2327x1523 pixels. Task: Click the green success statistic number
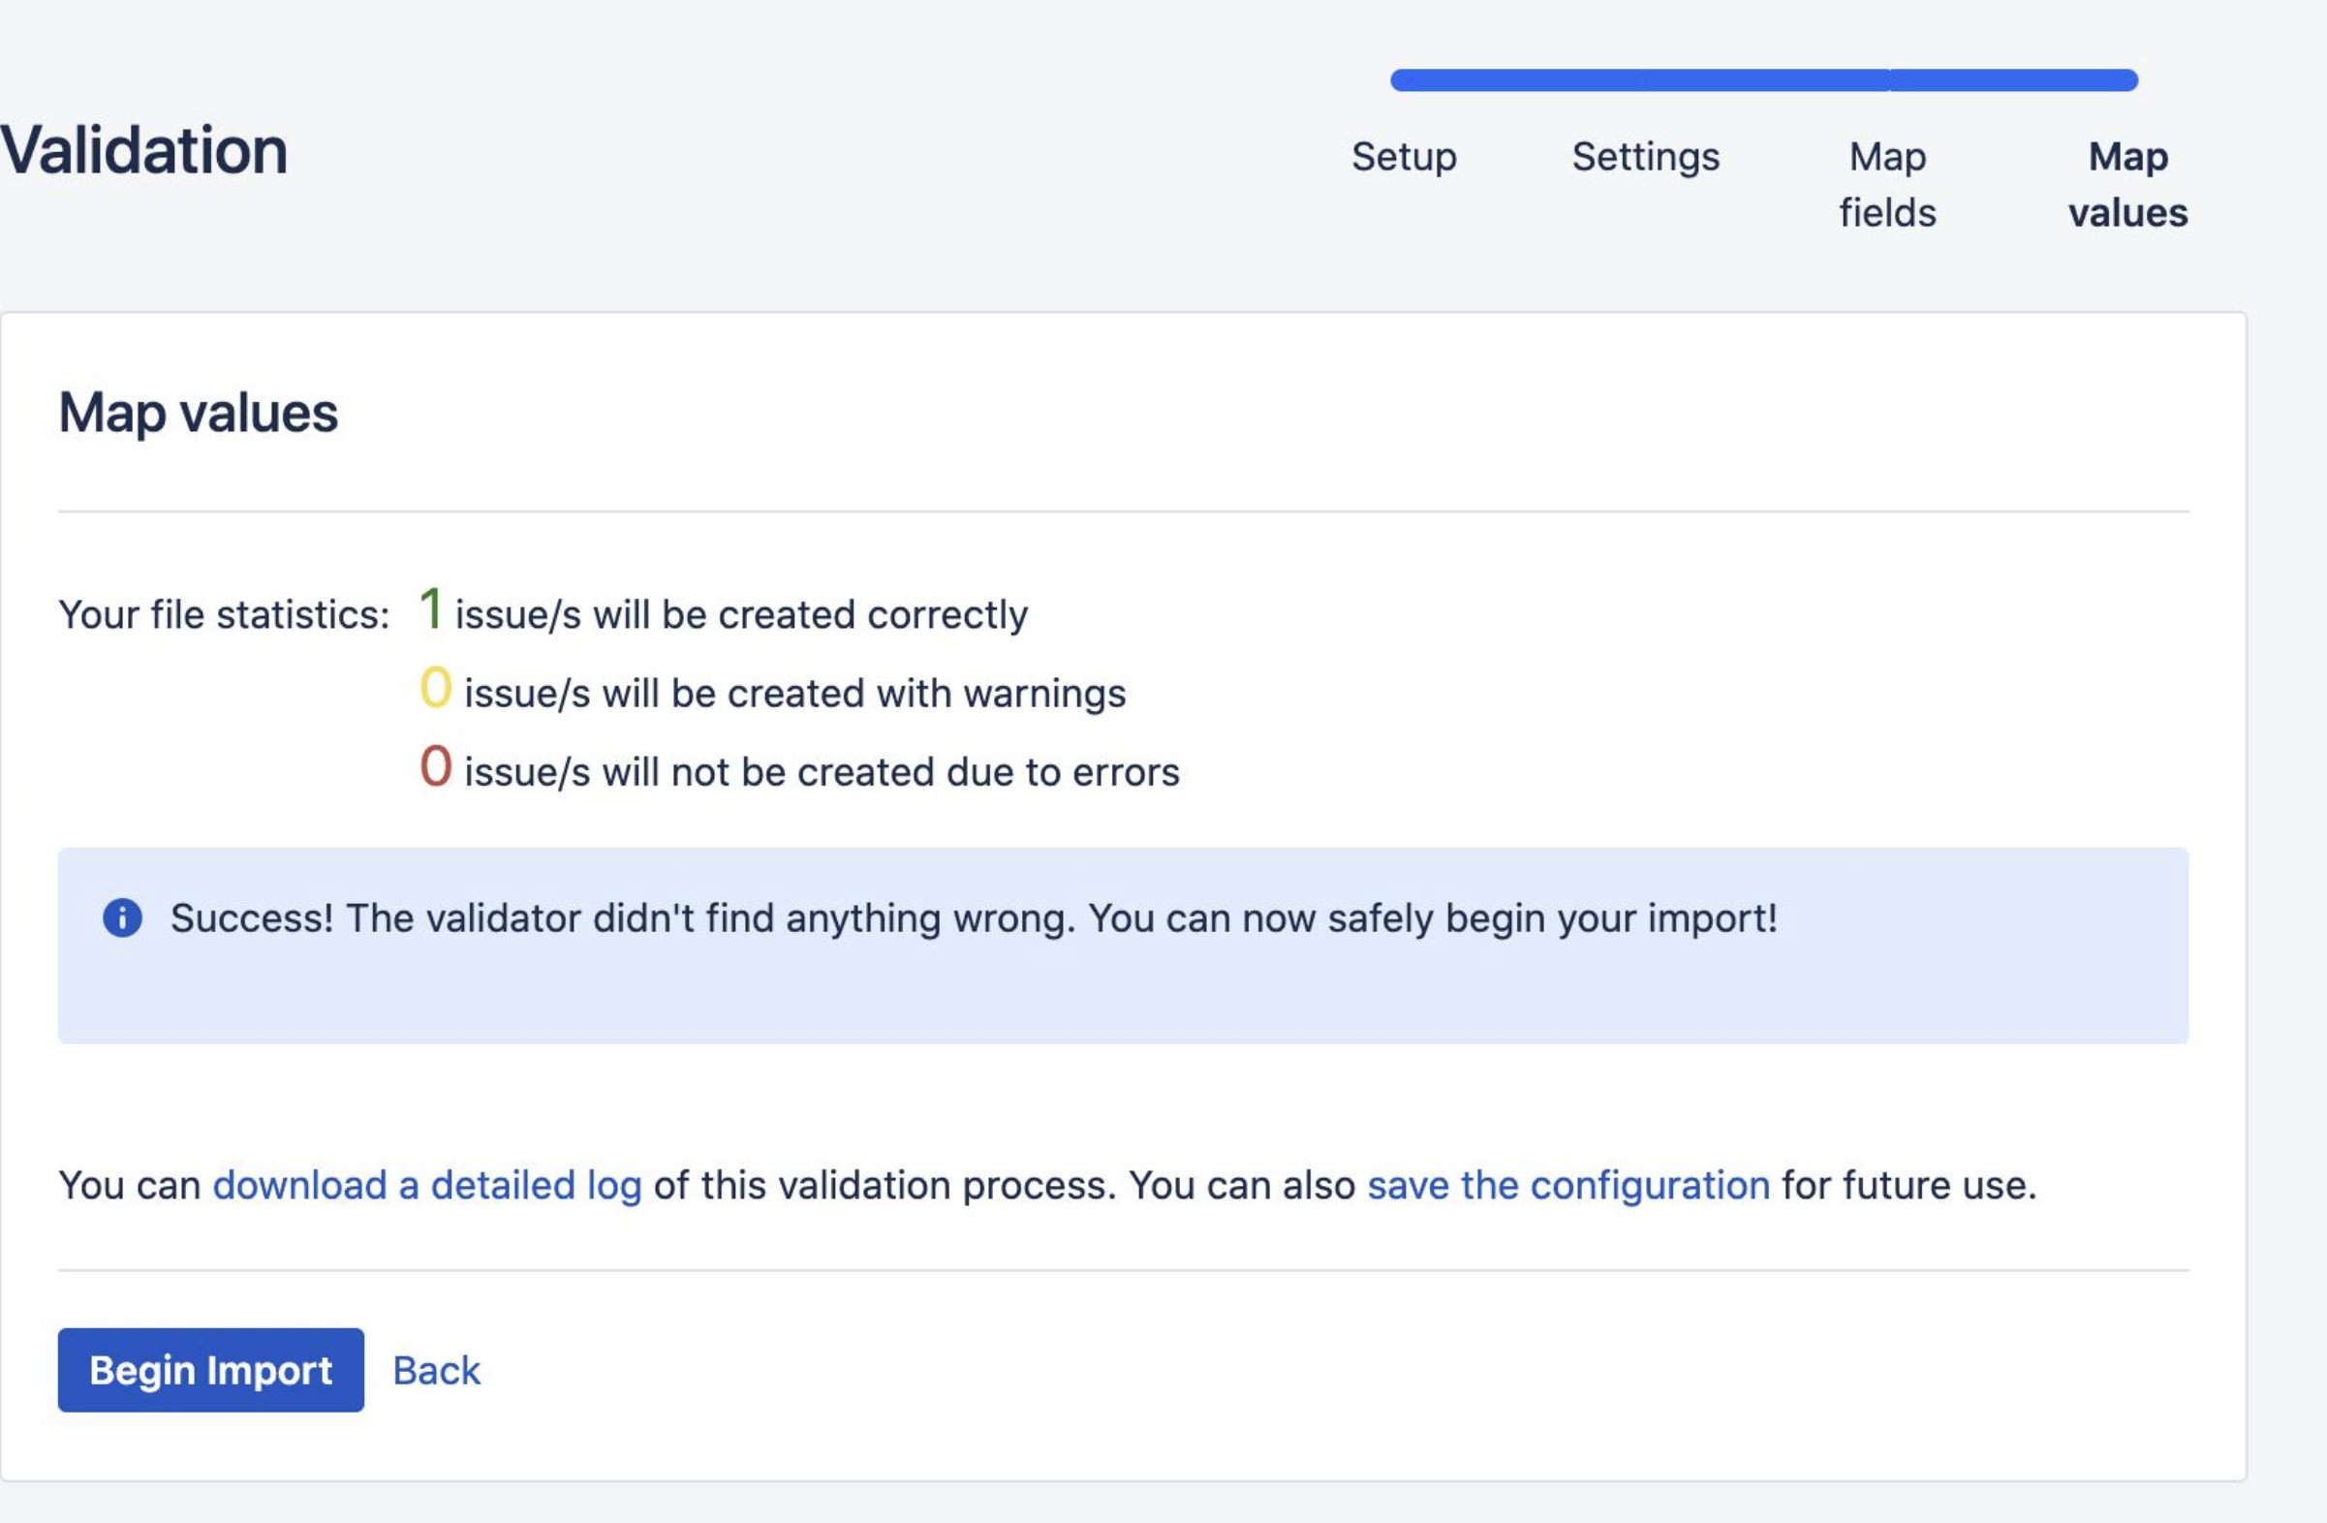tap(431, 611)
